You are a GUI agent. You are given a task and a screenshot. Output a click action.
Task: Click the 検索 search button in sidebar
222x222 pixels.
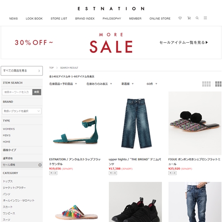pos(37,92)
